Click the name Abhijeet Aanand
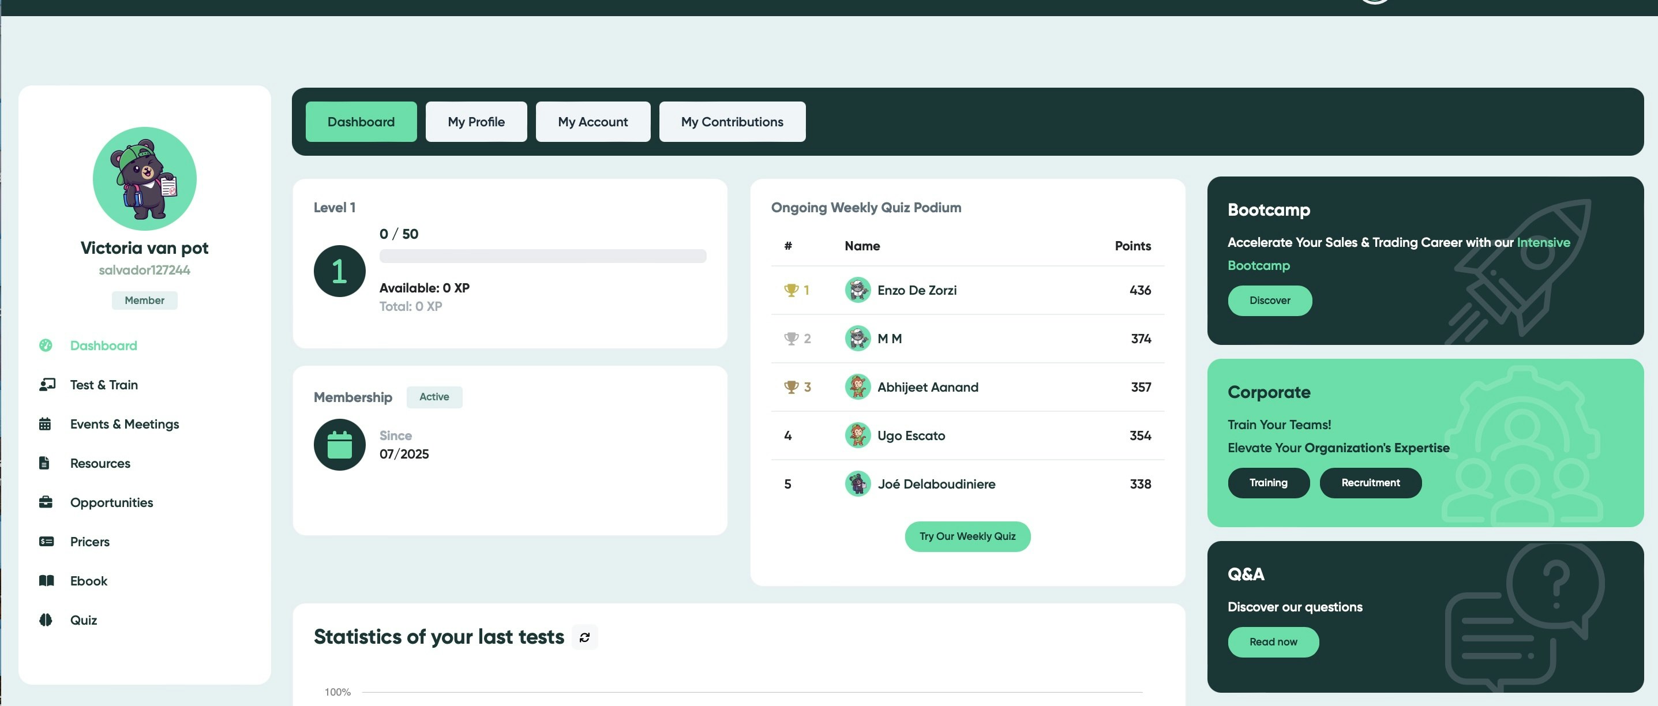The height and width of the screenshot is (706, 1658). 928,387
